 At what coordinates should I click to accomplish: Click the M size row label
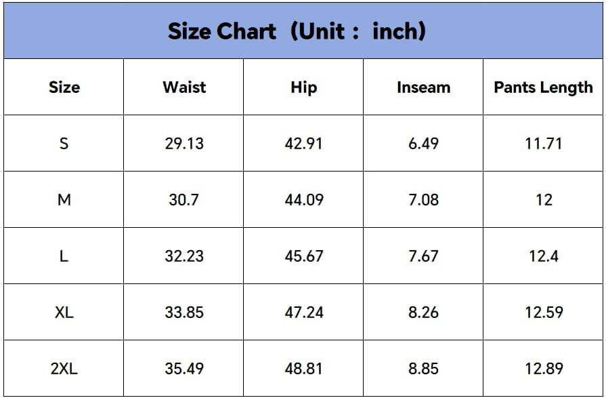[x=64, y=200]
